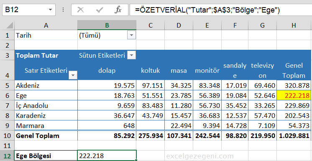Select column H header

coord(294,25)
